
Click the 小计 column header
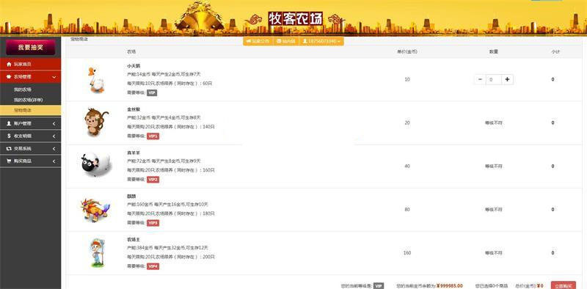tap(555, 51)
